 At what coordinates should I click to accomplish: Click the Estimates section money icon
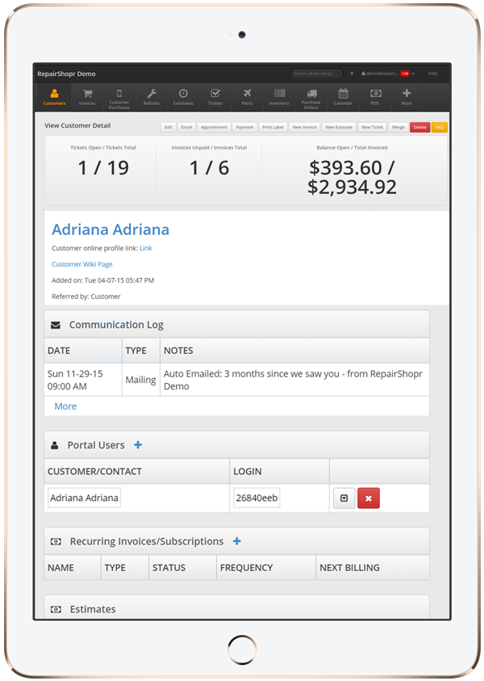tap(56, 609)
